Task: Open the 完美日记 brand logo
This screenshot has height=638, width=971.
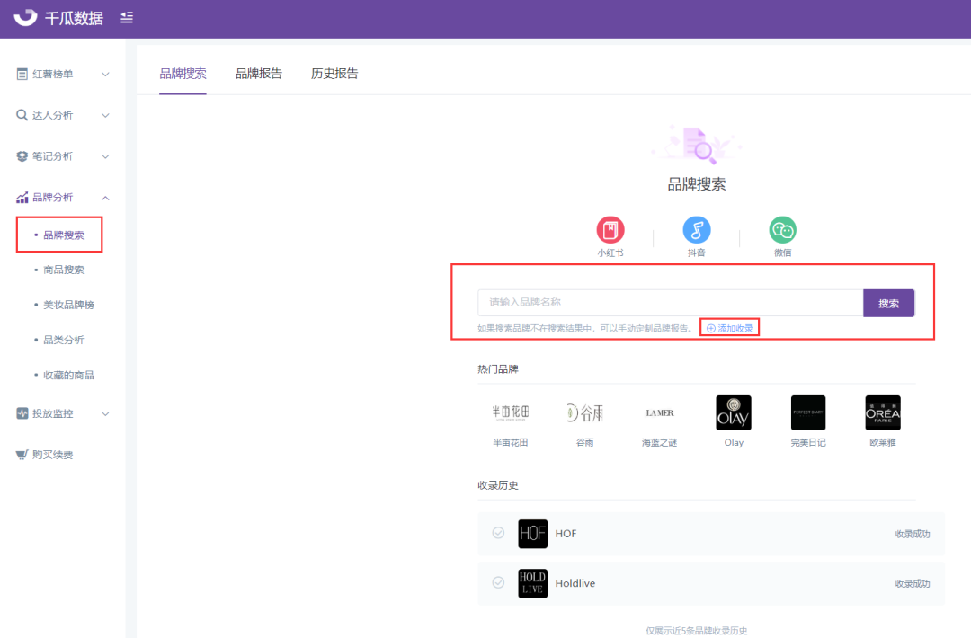Action: 808,412
